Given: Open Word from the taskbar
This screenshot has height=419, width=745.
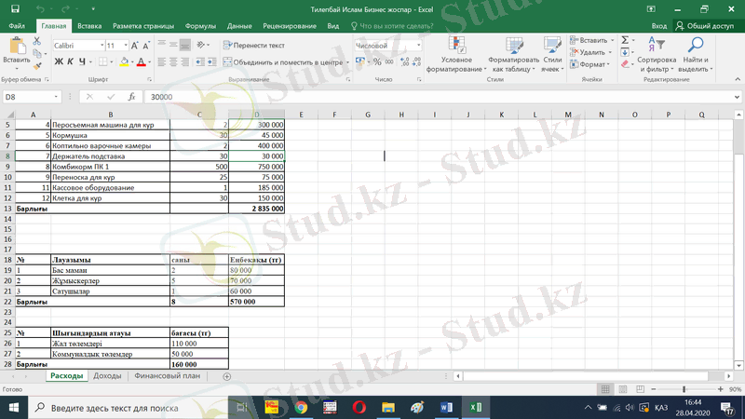Looking at the screenshot, I should pos(446,407).
